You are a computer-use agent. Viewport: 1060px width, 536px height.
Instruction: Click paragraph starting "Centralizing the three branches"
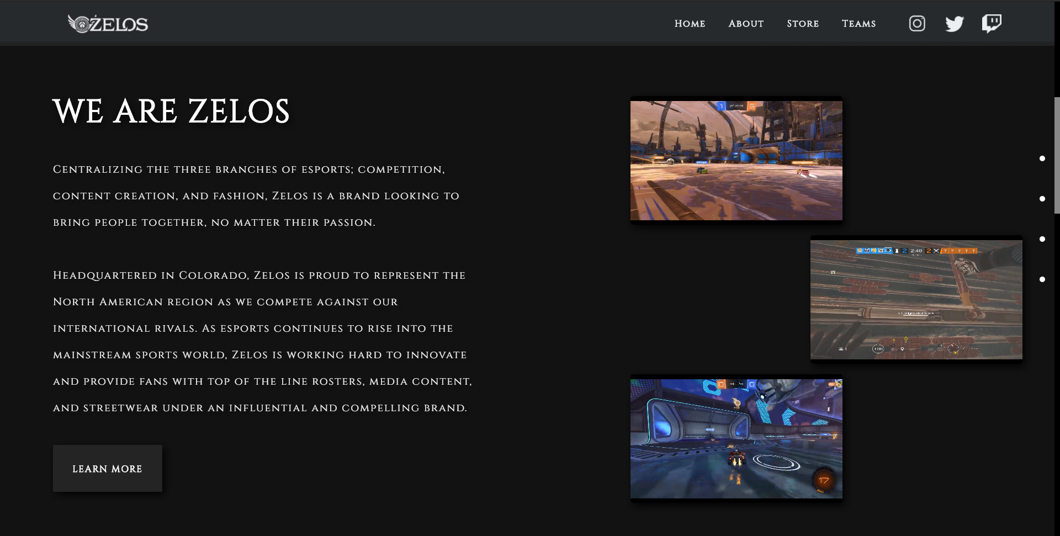256,196
